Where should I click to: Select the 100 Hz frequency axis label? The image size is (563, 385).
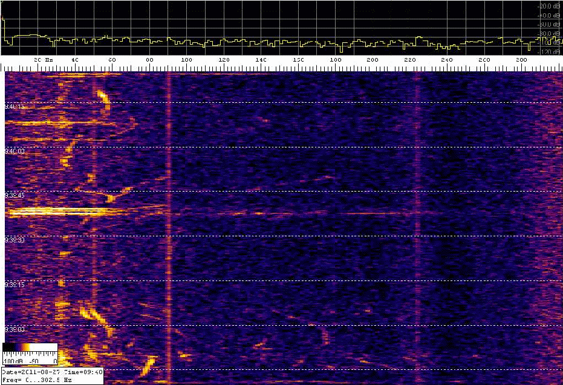[x=186, y=60]
